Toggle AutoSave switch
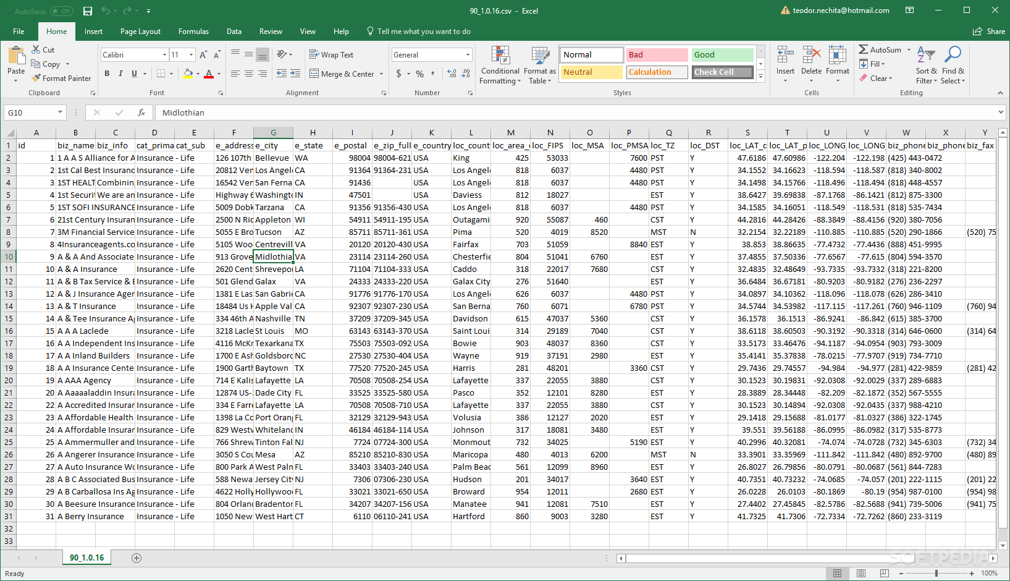Viewport: 1010px width, 581px height. [61, 11]
